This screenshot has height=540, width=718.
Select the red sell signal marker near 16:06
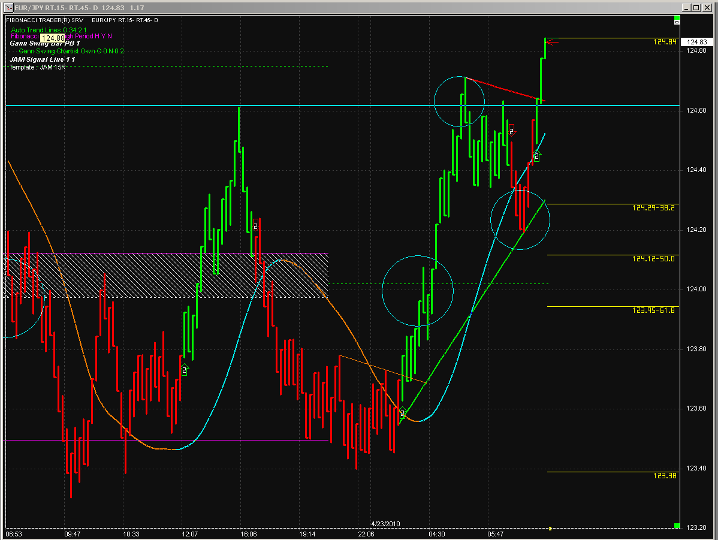[x=255, y=224]
